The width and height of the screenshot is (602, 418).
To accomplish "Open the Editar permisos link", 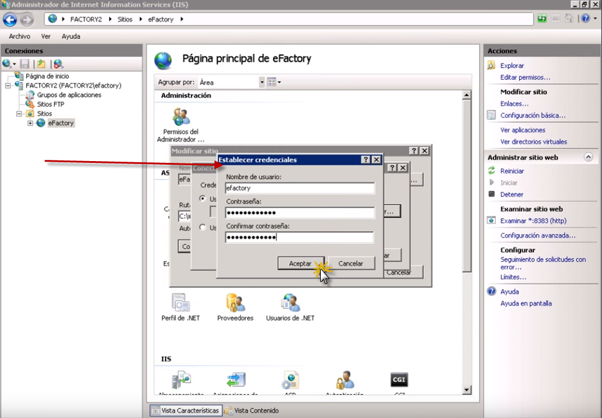I will [525, 77].
